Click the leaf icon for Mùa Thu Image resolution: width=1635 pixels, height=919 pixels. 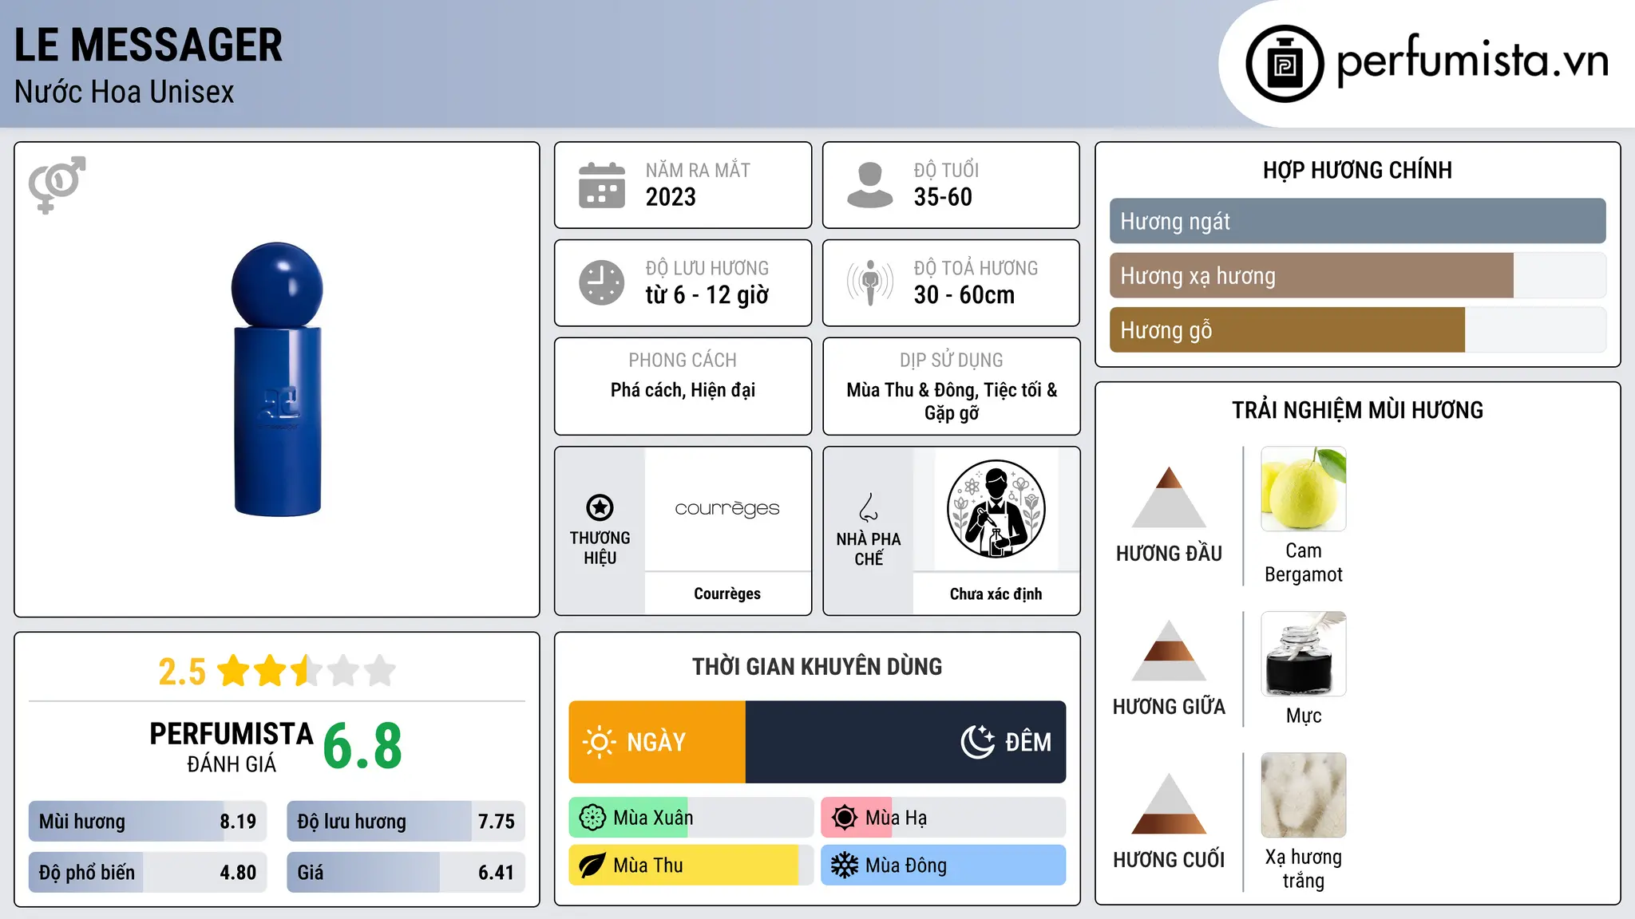point(592,866)
